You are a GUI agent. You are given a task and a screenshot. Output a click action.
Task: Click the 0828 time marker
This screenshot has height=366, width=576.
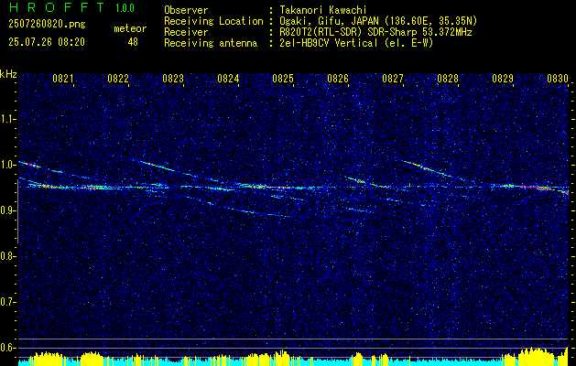coord(448,79)
